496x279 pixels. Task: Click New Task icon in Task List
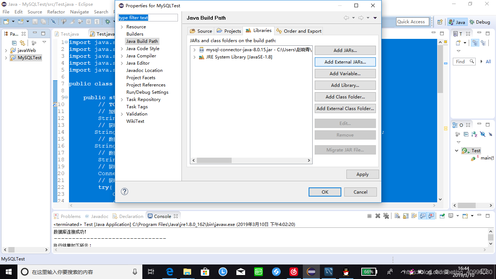(x=458, y=43)
